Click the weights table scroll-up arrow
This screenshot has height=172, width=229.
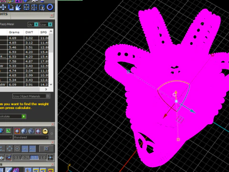click(51, 32)
